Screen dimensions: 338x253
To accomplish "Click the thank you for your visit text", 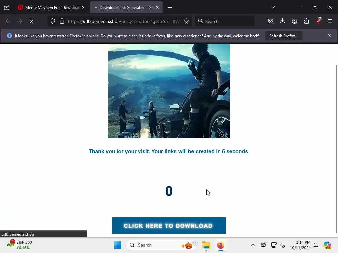I will click(169, 151).
